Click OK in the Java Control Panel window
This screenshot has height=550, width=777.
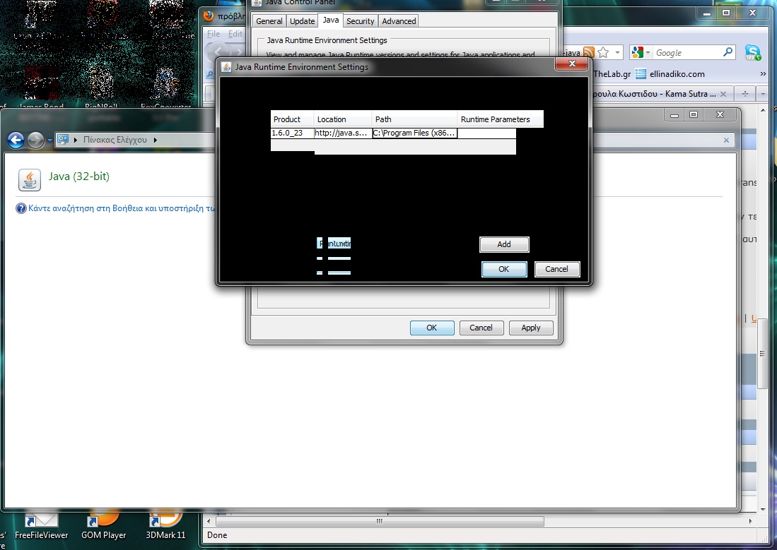coord(431,328)
